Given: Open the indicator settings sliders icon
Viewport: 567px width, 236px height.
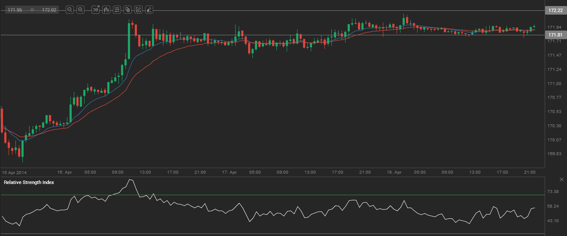Looking at the screenshot, I should coord(117,9).
